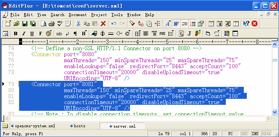The height and width of the screenshot is (137, 279).
Task: Open form controls dropdown icon
Action: [x=217, y=33]
